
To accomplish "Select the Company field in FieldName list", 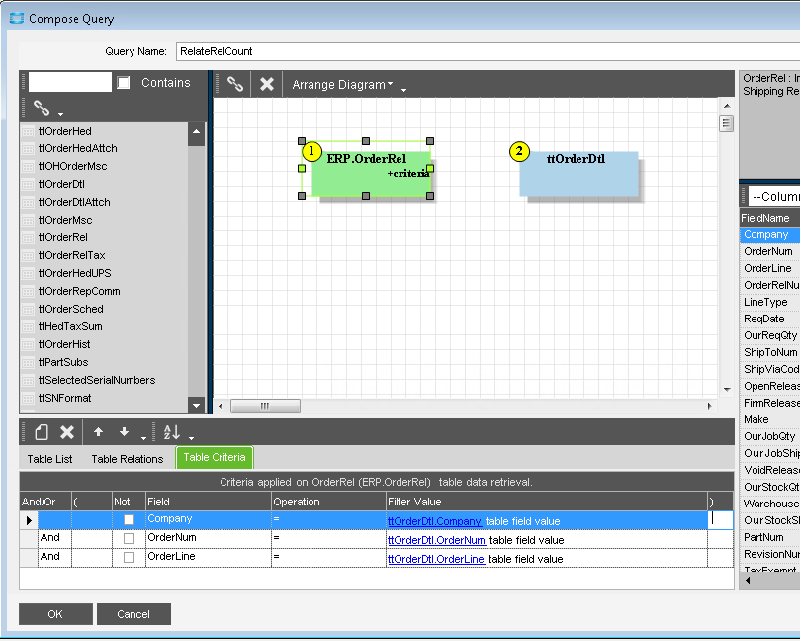I will coord(770,234).
